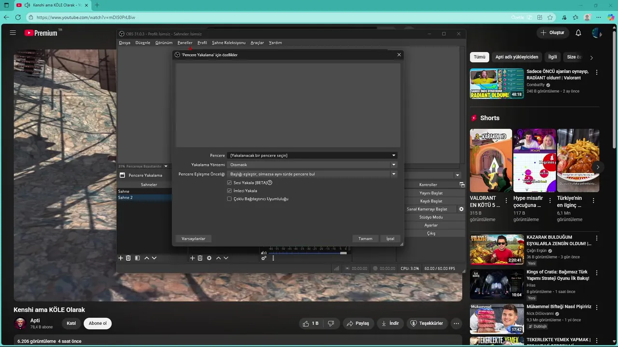Open the browser favorites list icon

tap(576, 17)
